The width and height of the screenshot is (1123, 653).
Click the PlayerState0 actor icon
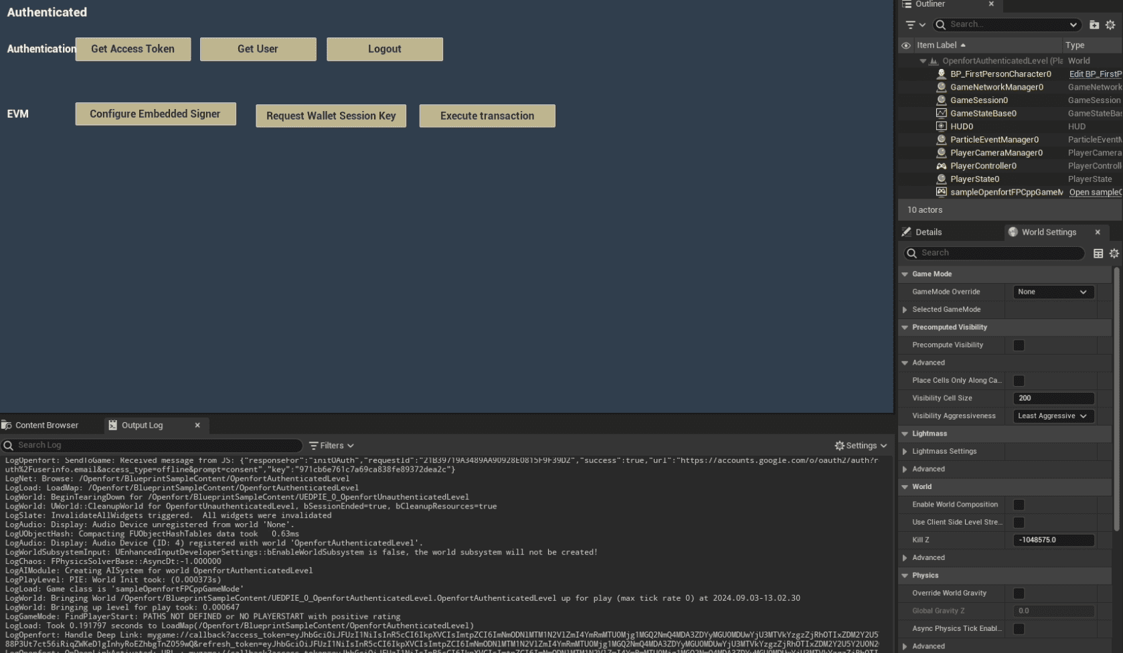click(x=941, y=179)
